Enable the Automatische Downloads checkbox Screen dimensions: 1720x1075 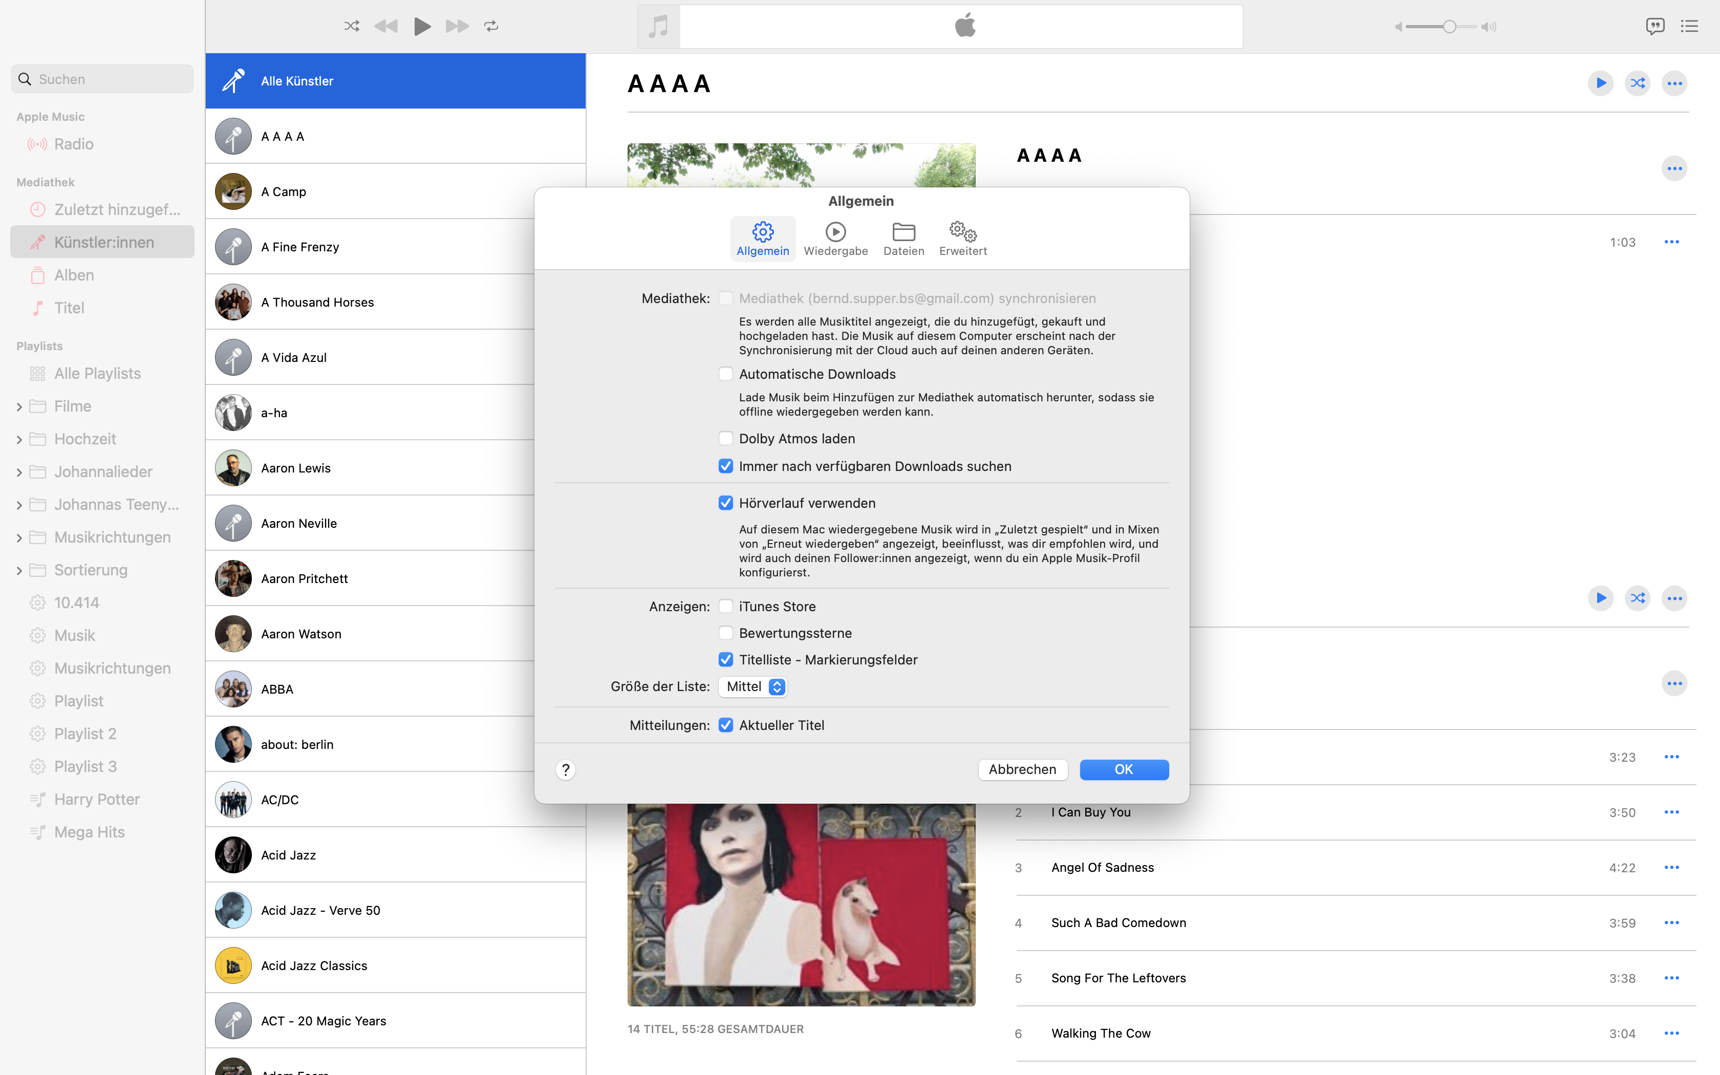[x=726, y=374]
